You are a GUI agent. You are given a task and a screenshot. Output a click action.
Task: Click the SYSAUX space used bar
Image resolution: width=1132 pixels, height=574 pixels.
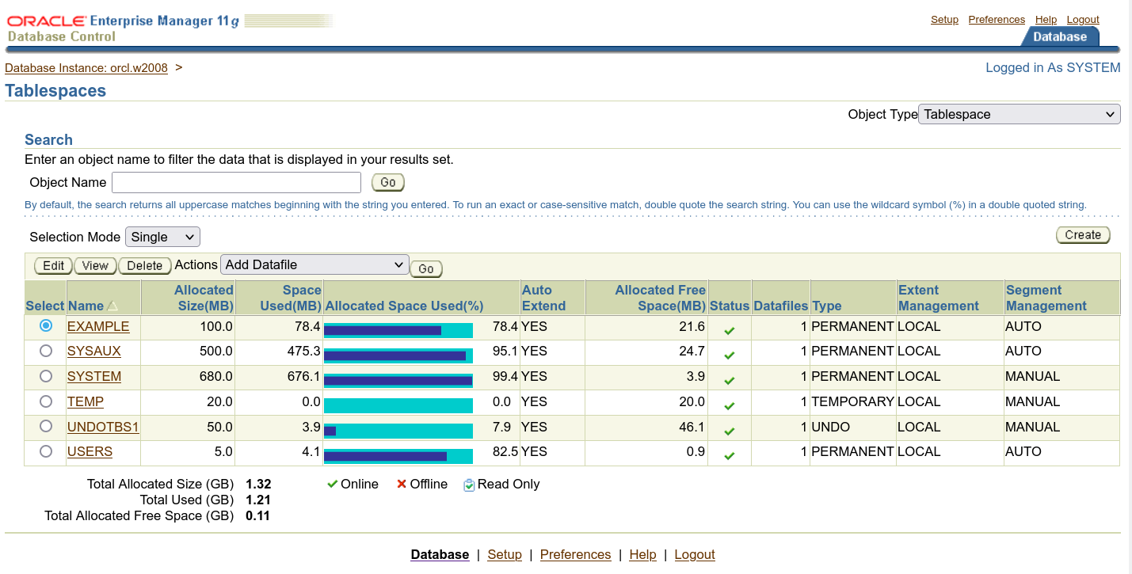(398, 355)
